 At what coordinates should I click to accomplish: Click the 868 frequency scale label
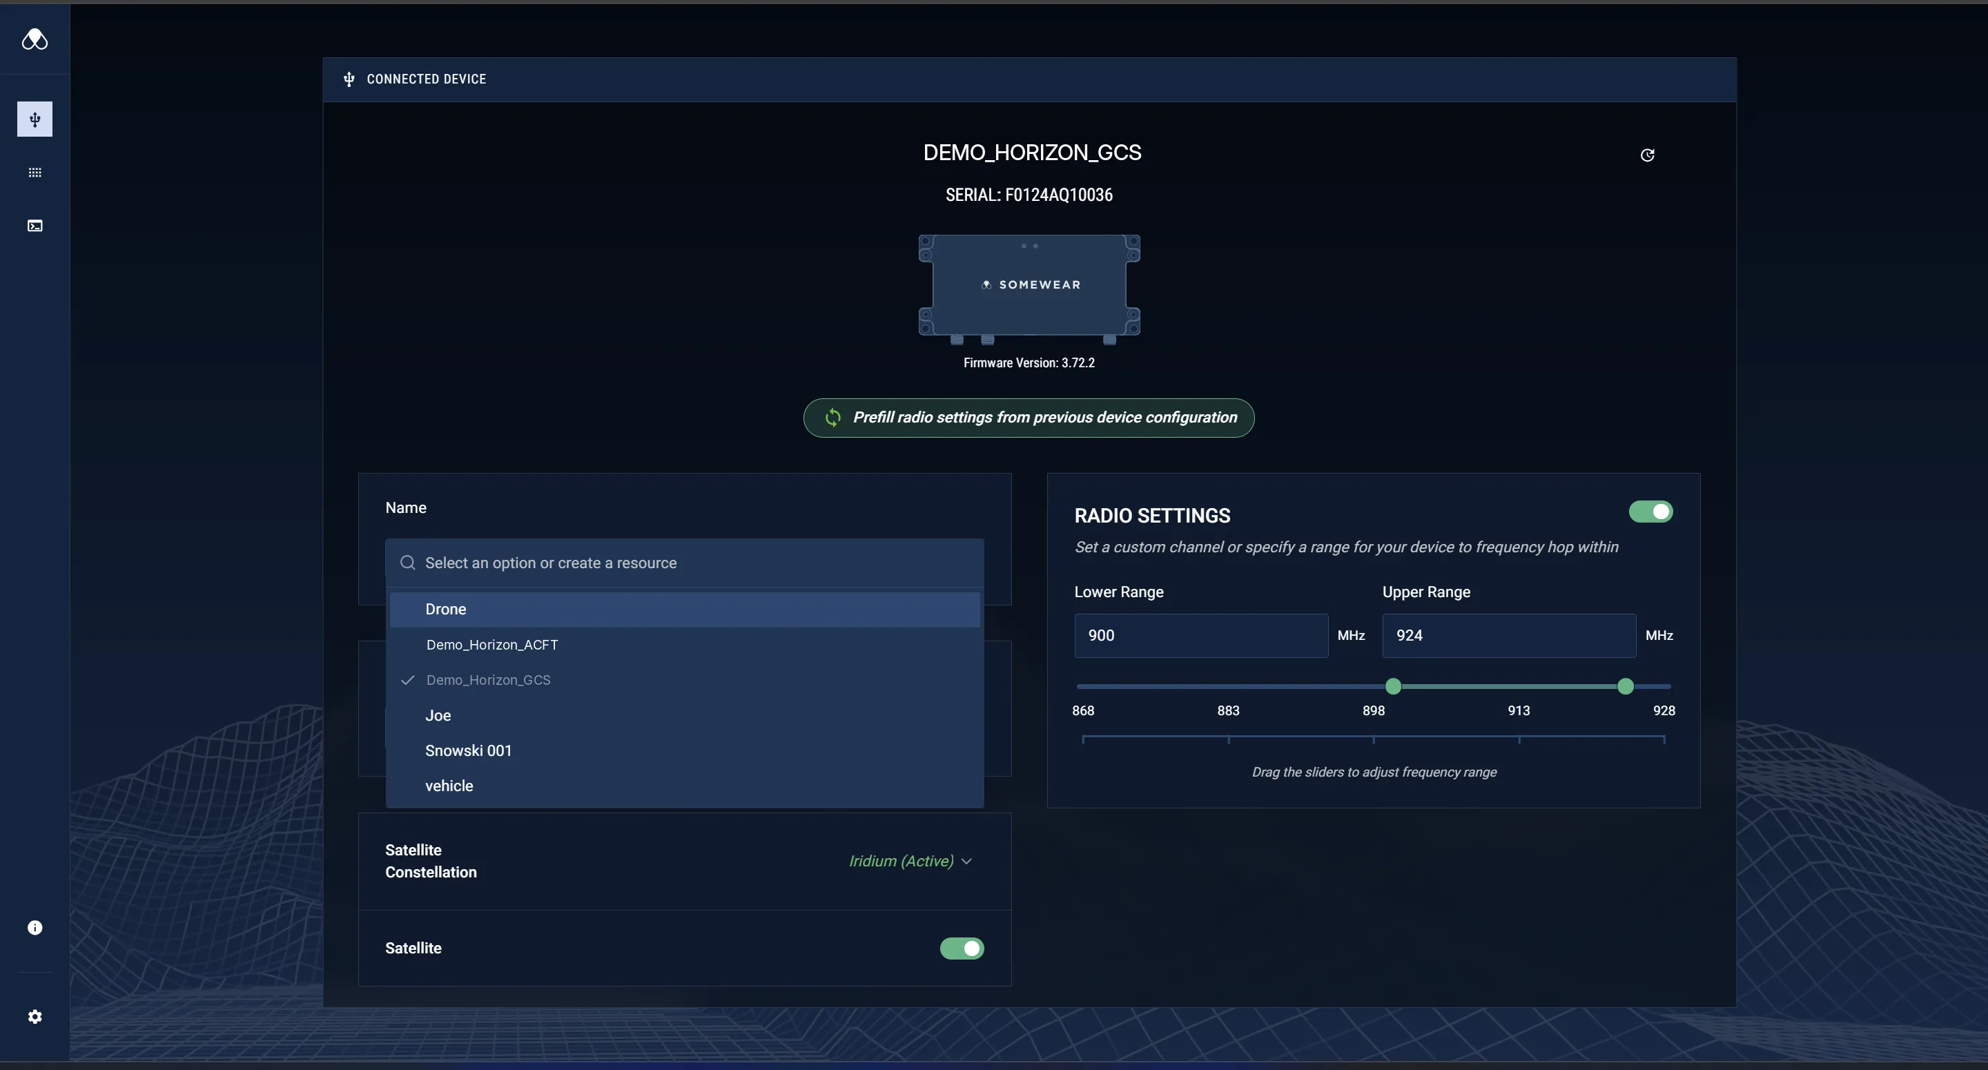pyautogui.click(x=1083, y=710)
